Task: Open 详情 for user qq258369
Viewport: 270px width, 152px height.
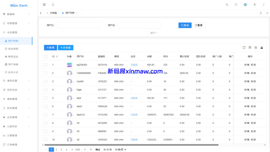Action: tap(247, 65)
